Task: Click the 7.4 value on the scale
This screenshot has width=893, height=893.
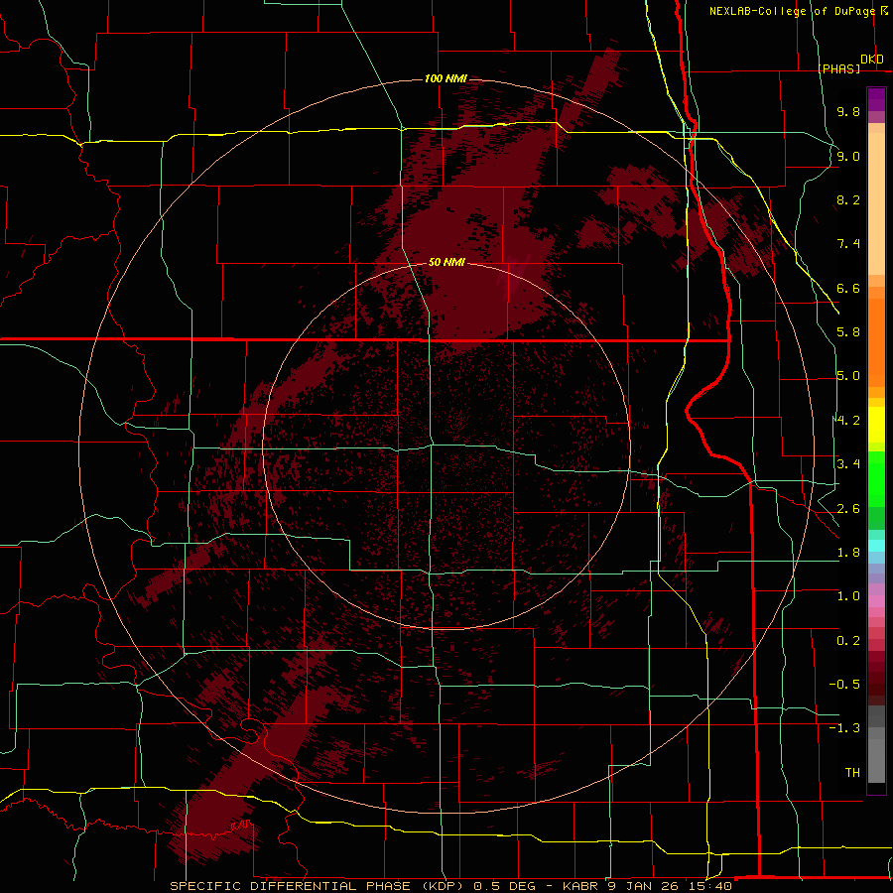Action: [848, 244]
